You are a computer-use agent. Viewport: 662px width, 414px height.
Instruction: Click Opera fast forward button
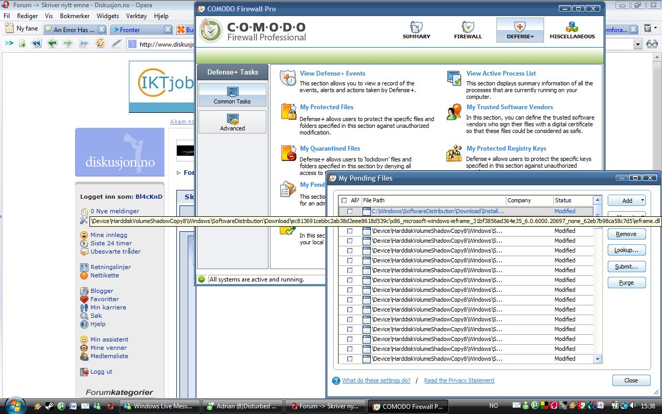click(84, 44)
